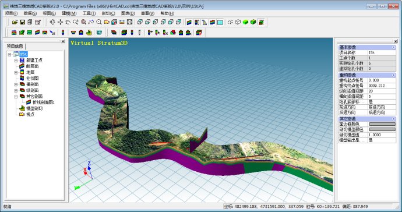This screenshot has width=402, height=212.
Task: Click the zoom extents four-arrow icon
Action: (130, 22)
